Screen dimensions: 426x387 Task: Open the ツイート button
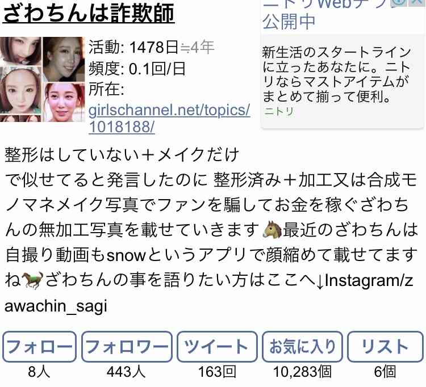[x=217, y=347]
